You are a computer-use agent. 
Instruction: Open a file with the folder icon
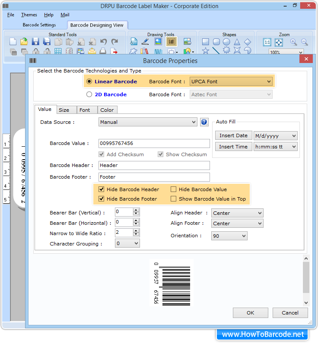(x=24, y=41)
